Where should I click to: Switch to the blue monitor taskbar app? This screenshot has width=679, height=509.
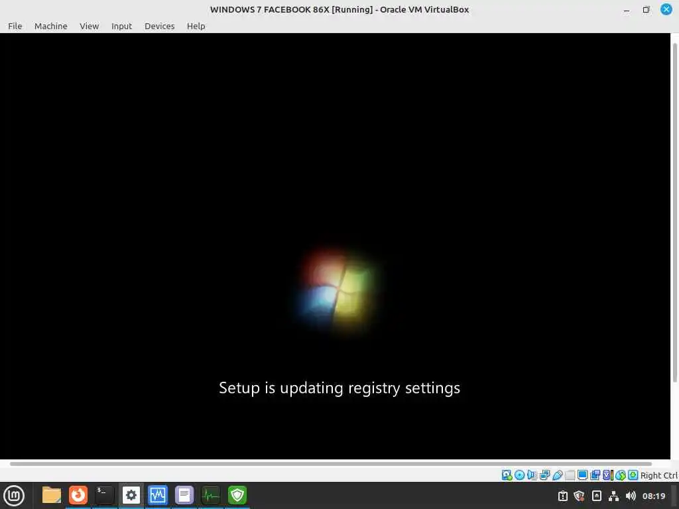157,495
